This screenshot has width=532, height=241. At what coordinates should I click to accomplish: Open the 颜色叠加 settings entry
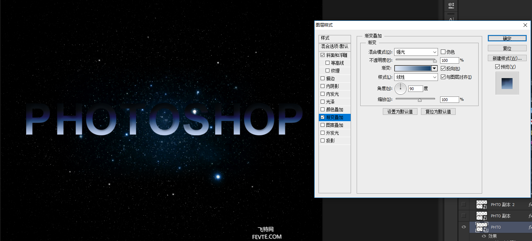point(334,110)
